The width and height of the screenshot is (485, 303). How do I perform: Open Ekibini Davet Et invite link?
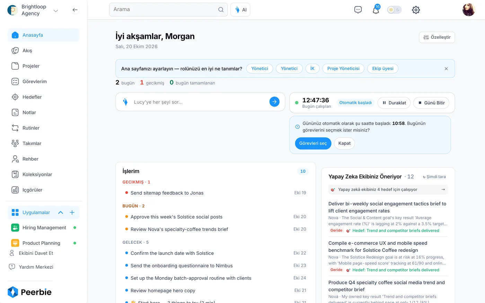(x=32, y=253)
